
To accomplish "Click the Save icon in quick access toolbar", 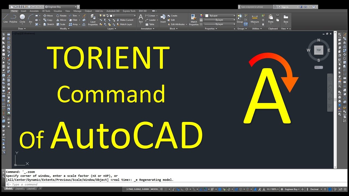I will (x=20, y=7).
